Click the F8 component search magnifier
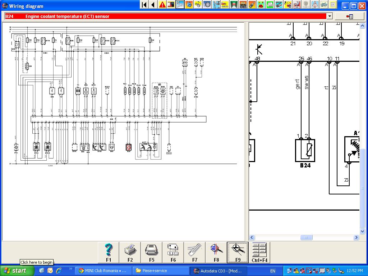The width and height of the screenshot is (368, 276). click(x=216, y=252)
